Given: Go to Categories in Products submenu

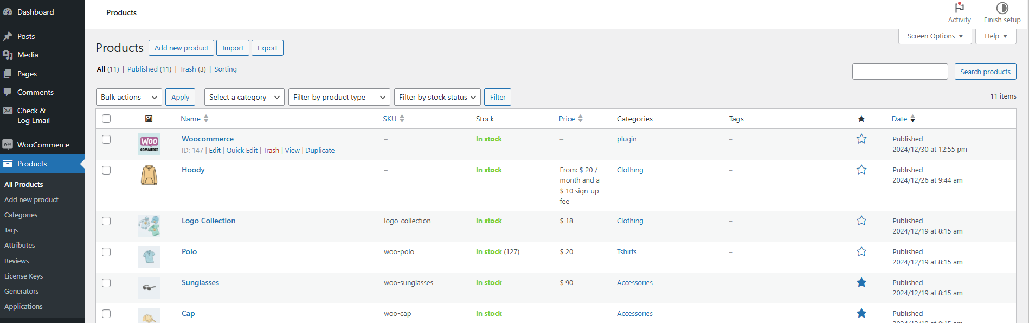Looking at the screenshot, I should pyautogui.click(x=21, y=215).
